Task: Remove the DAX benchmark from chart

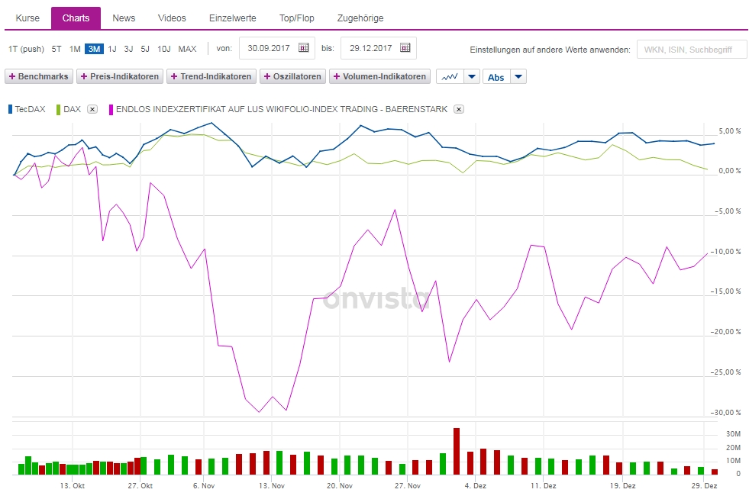Action: click(92, 109)
